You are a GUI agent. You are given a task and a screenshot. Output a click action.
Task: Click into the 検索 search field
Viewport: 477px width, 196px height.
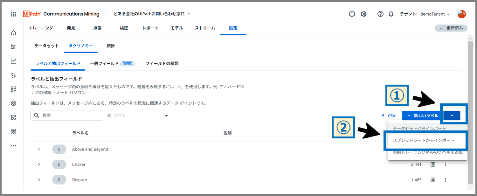[67, 115]
